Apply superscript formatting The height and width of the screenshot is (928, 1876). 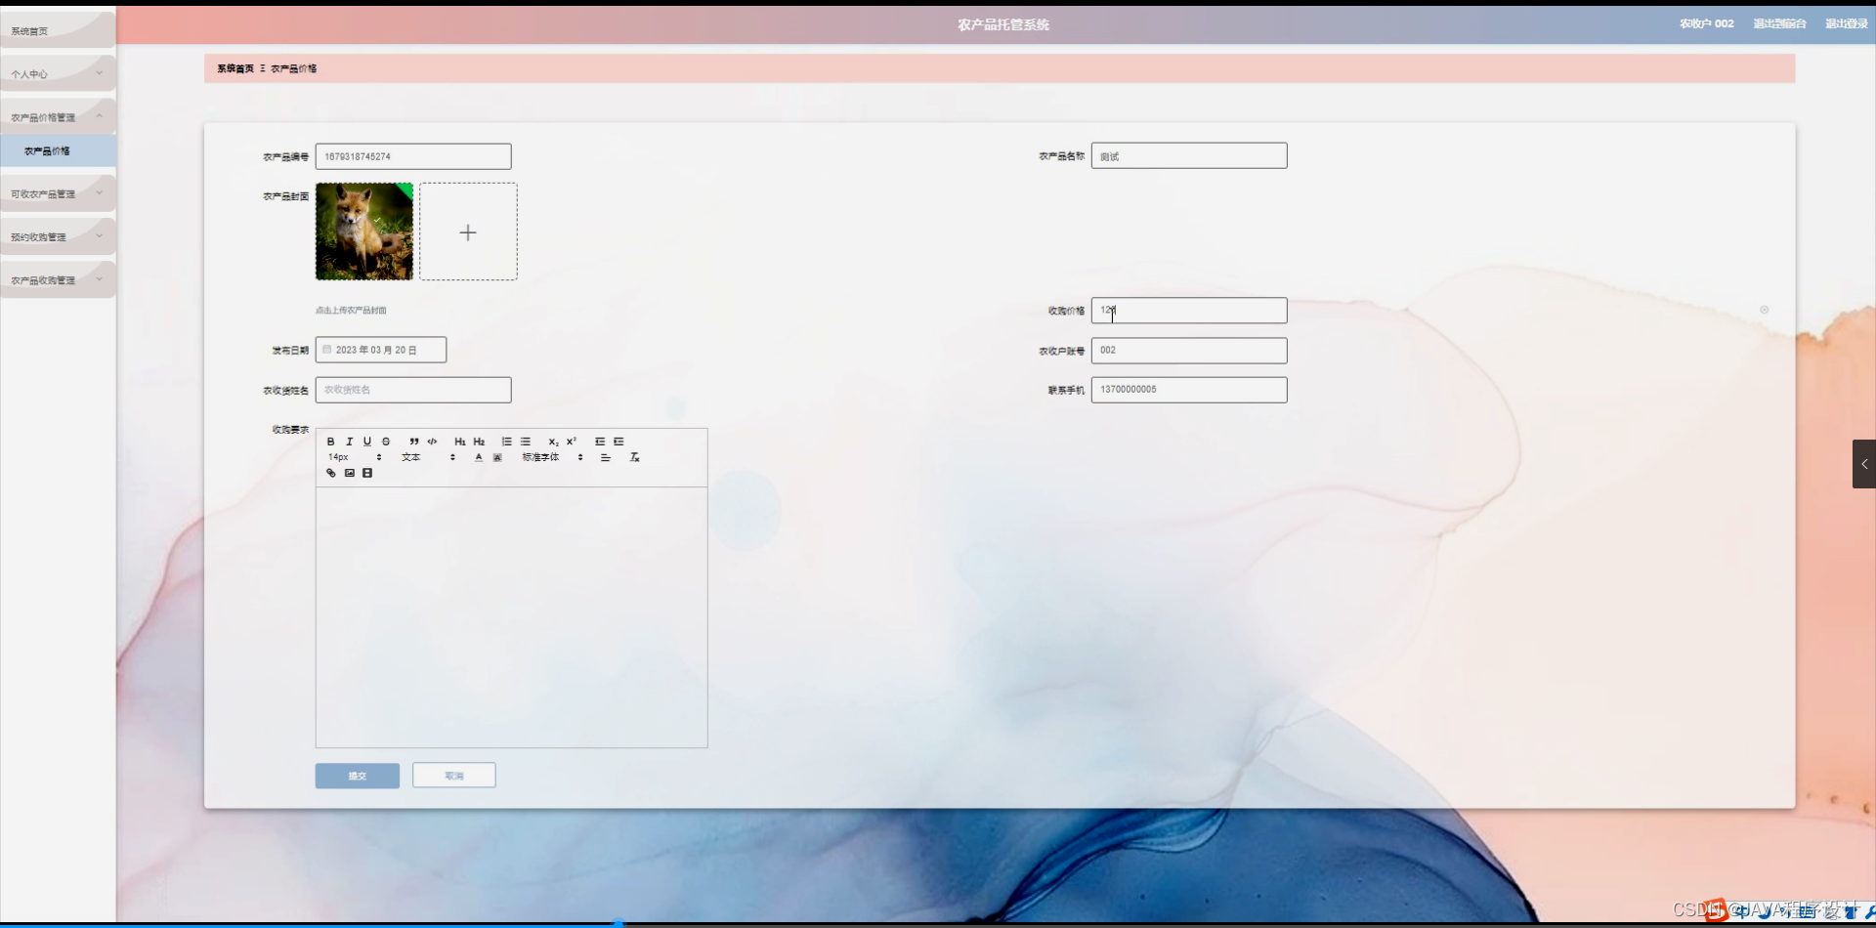572,442
